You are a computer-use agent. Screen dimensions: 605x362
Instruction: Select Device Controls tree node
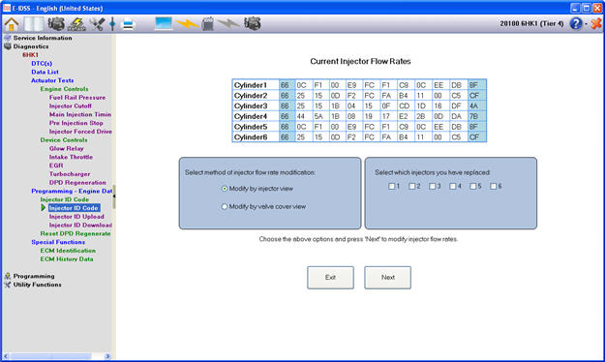[64, 139]
